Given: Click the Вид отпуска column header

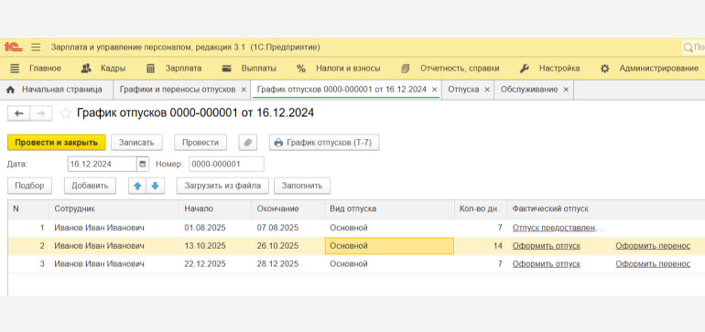Looking at the screenshot, I should coord(389,209).
